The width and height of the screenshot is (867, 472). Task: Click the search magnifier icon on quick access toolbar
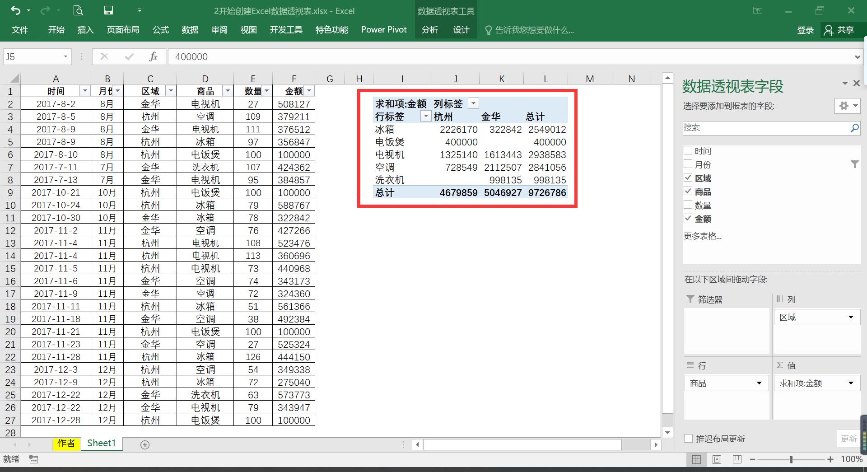[x=78, y=10]
